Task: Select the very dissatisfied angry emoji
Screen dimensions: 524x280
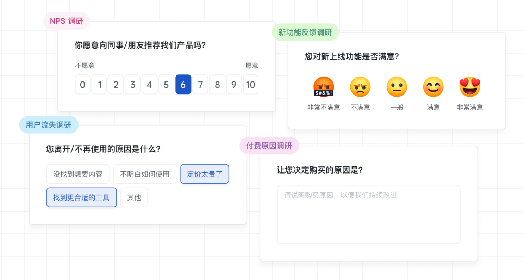Action: (324, 87)
